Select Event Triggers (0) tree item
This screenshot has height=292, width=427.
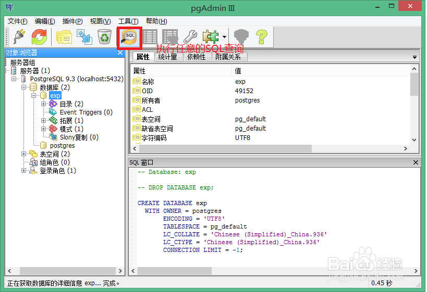(x=86, y=112)
